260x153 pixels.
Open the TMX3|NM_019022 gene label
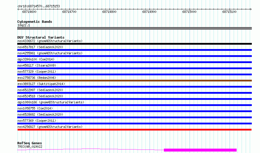(30, 147)
